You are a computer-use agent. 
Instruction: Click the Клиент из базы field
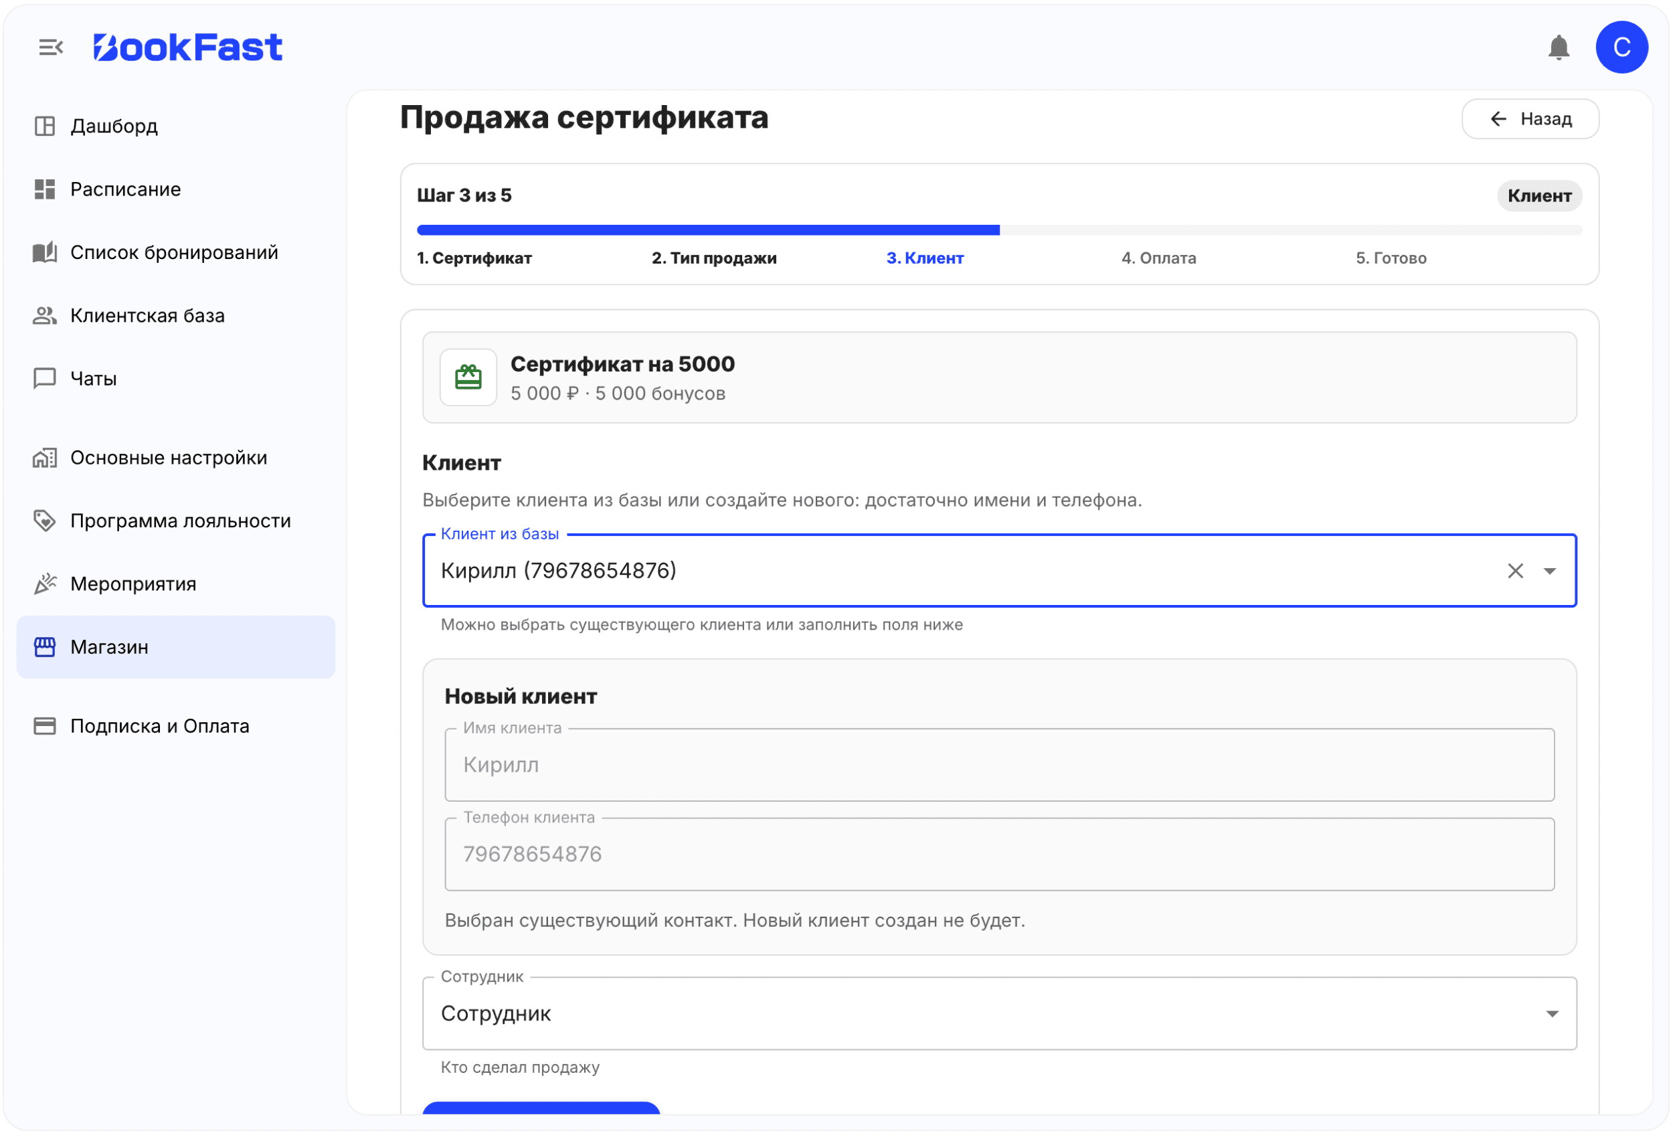point(999,571)
